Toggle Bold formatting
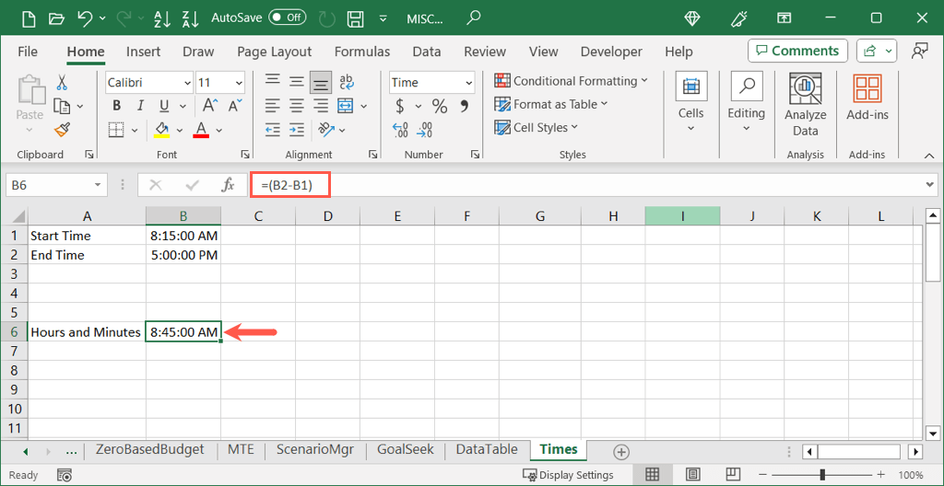Screen dimensions: 944x486 (x=117, y=107)
